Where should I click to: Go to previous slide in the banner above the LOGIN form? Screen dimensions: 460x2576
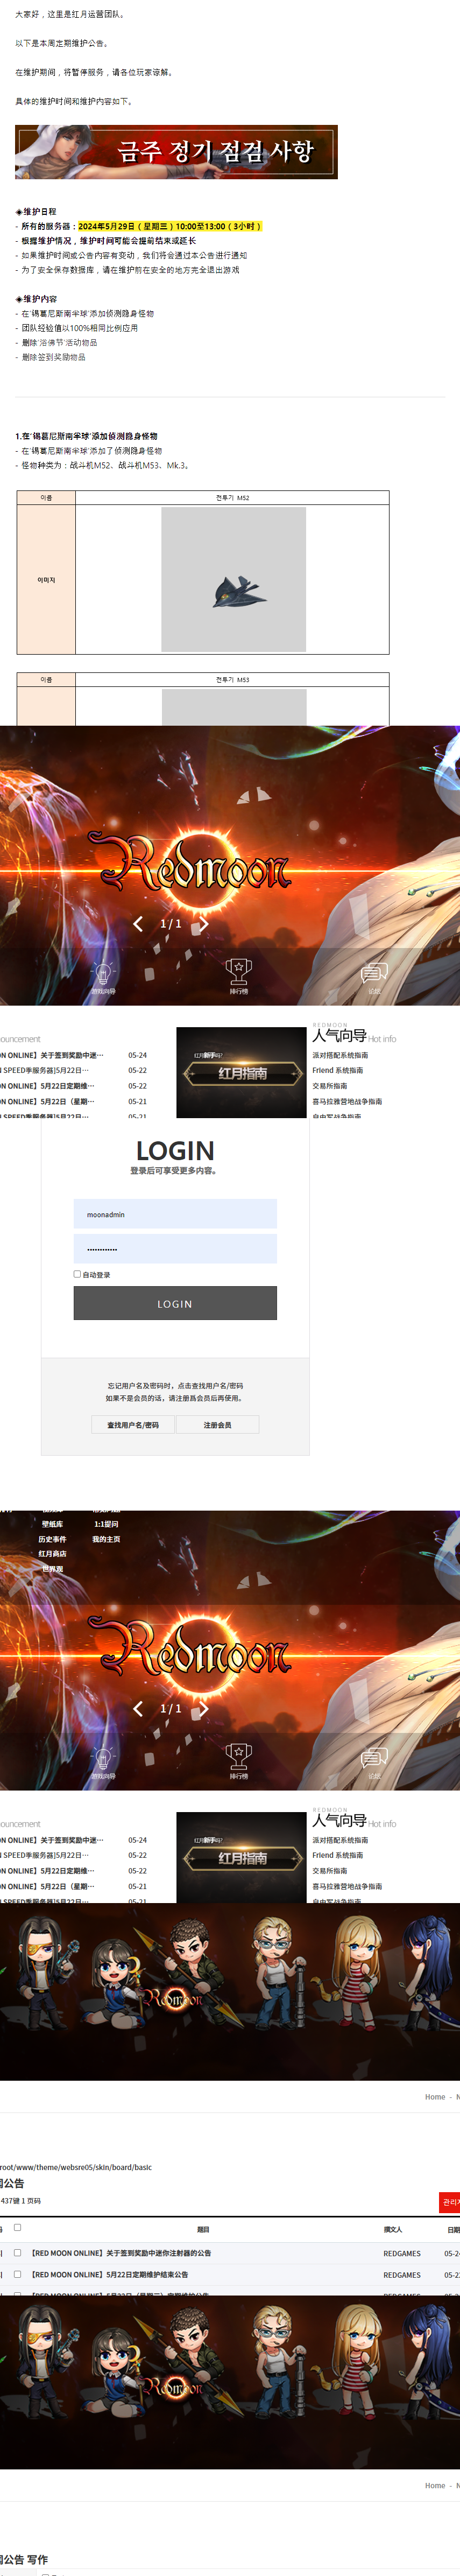click(x=138, y=923)
